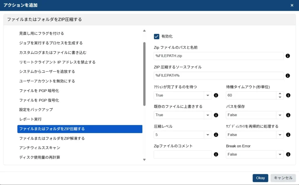Click info icon for Zip ファイルのパスと名前
The width and height of the screenshot is (299, 185).
[288, 56]
